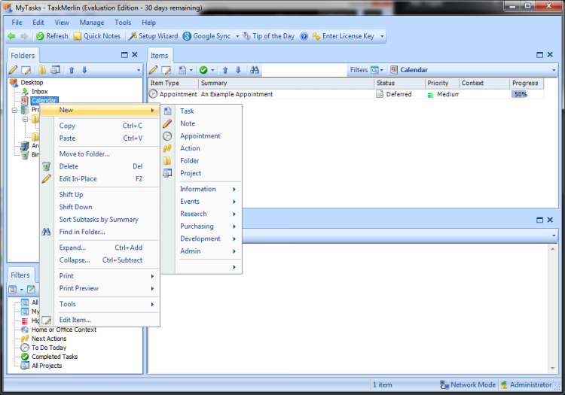Click Network Mode in status bar
Screen dimensions: 565x395
pyautogui.click(x=468, y=384)
